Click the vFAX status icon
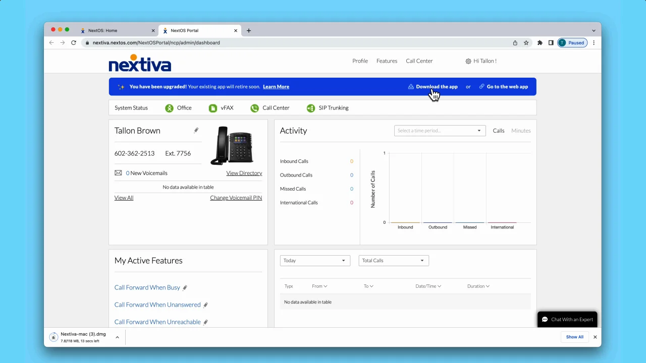This screenshot has height=363, width=646. pos(213,108)
